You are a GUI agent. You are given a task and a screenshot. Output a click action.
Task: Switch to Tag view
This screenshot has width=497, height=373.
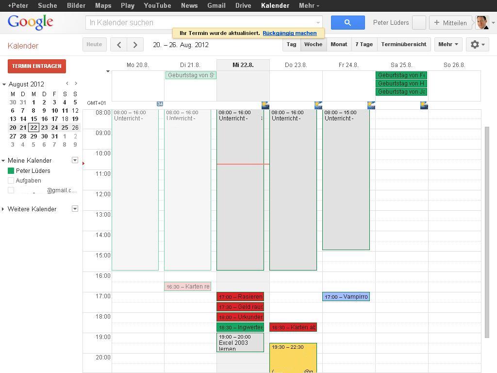click(291, 44)
